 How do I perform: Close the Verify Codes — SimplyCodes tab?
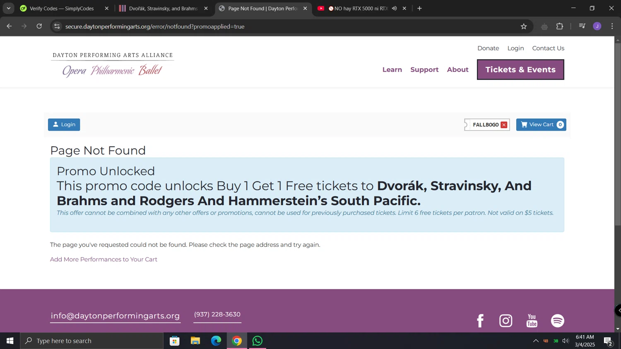click(106, 8)
